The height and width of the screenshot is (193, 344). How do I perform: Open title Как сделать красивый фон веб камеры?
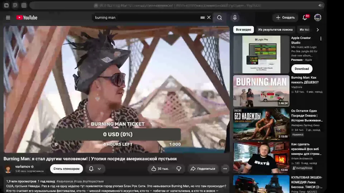[306, 149]
